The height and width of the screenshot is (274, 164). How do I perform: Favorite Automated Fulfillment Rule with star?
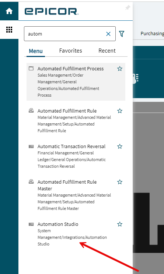(x=120, y=111)
